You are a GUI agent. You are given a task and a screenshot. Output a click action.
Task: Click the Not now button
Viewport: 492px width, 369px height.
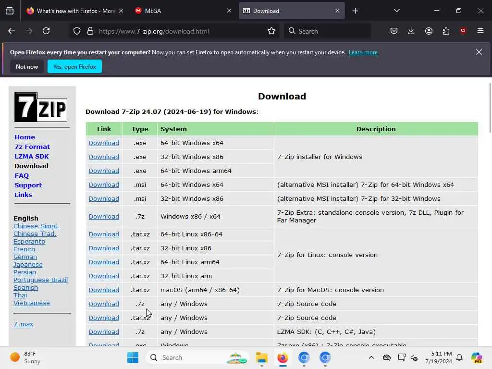click(27, 66)
